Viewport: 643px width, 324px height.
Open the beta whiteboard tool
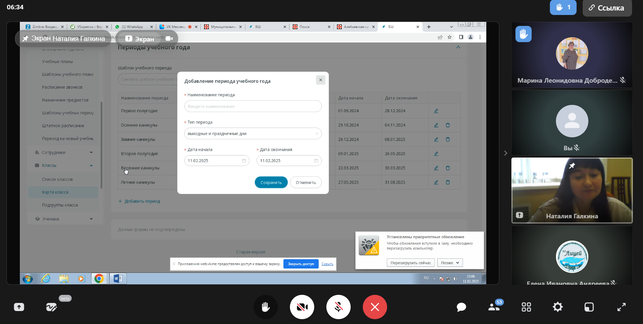[51, 307]
